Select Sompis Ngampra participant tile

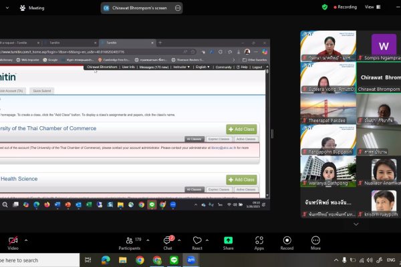[379, 46]
